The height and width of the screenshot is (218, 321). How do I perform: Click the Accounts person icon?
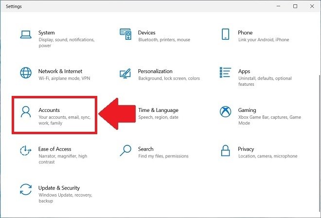[26, 112]
